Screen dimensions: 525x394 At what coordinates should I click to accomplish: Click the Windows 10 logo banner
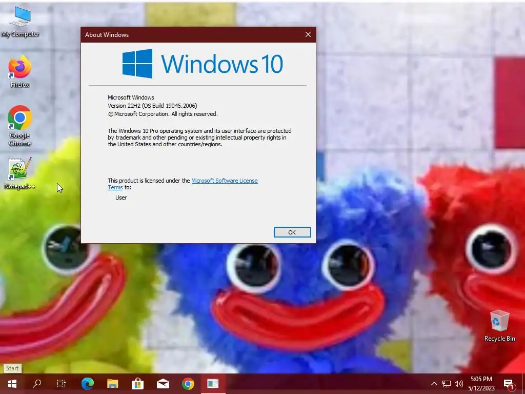(x=203, y=64)
